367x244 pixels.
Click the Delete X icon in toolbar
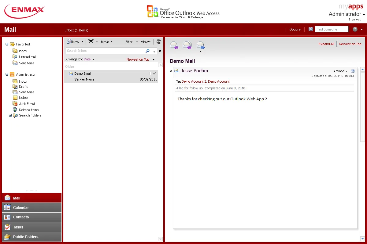click(x=91, y=41)
